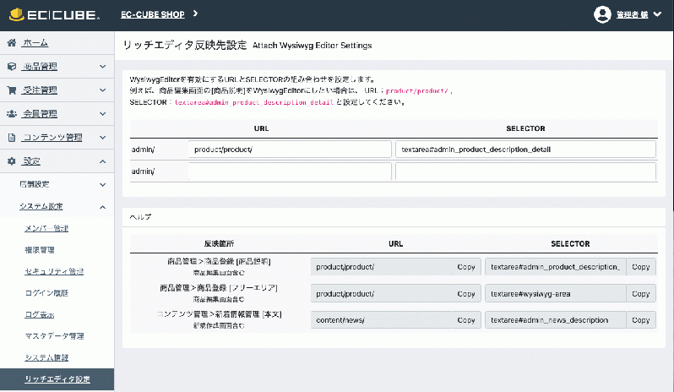Select システム設定 submenu

pyautogui.click(x=41, y=206)
